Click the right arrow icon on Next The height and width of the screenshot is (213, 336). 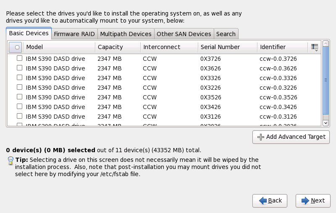pos(305,201)
